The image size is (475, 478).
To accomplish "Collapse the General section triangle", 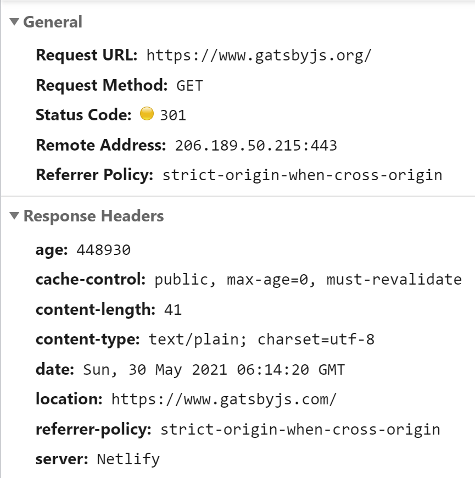I will (14, 21).
